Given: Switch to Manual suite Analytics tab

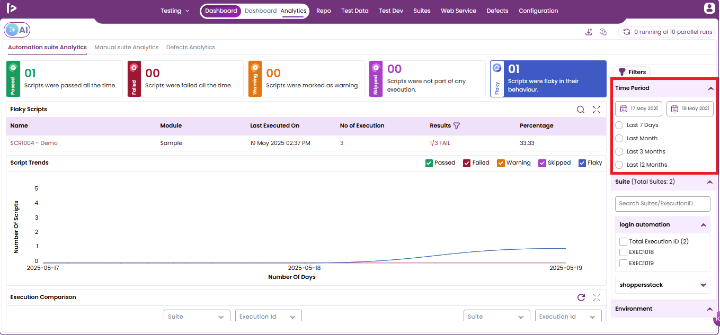Looking at the screenshot, I should coord(127,48).
